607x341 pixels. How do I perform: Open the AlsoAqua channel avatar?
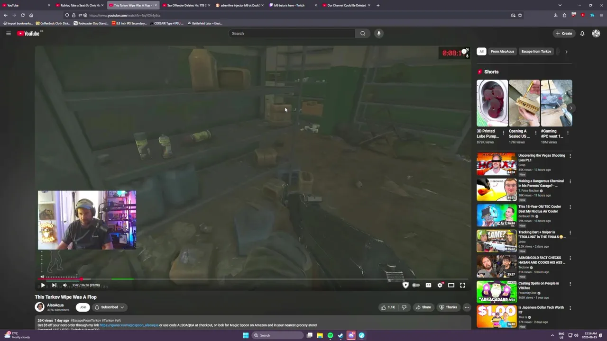(40, 307)
